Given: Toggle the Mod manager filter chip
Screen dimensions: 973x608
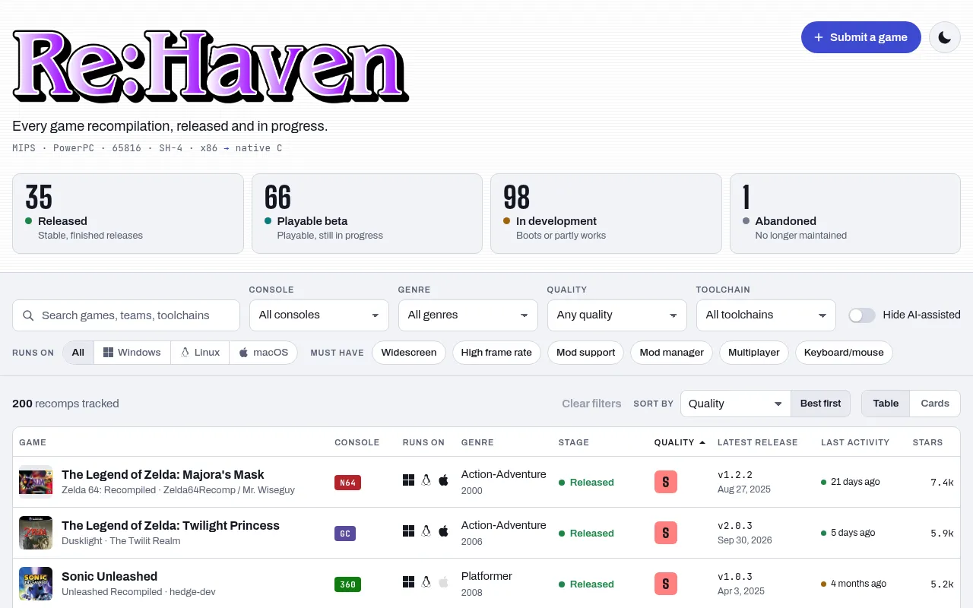Looking at the screenshot, I should tap(672, 353).
